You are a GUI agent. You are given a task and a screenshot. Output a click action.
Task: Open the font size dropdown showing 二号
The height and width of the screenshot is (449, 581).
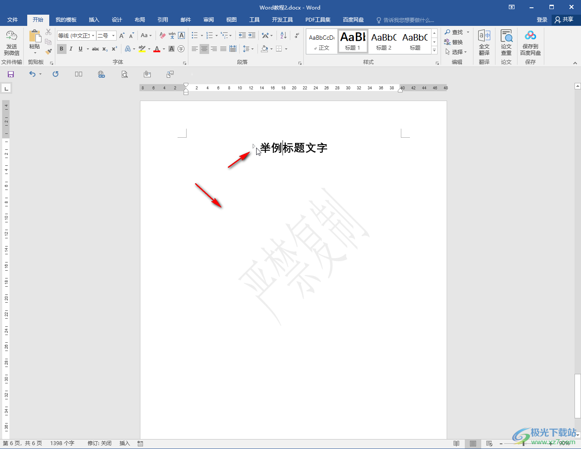[x=114, y=35]
